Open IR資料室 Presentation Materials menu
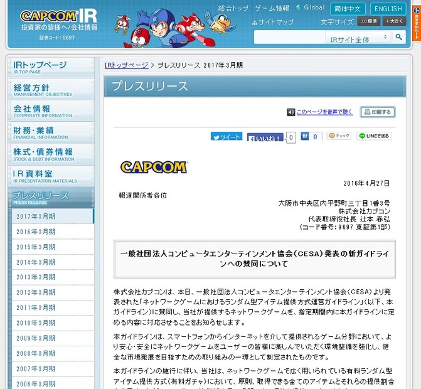 tap(51, 176)
